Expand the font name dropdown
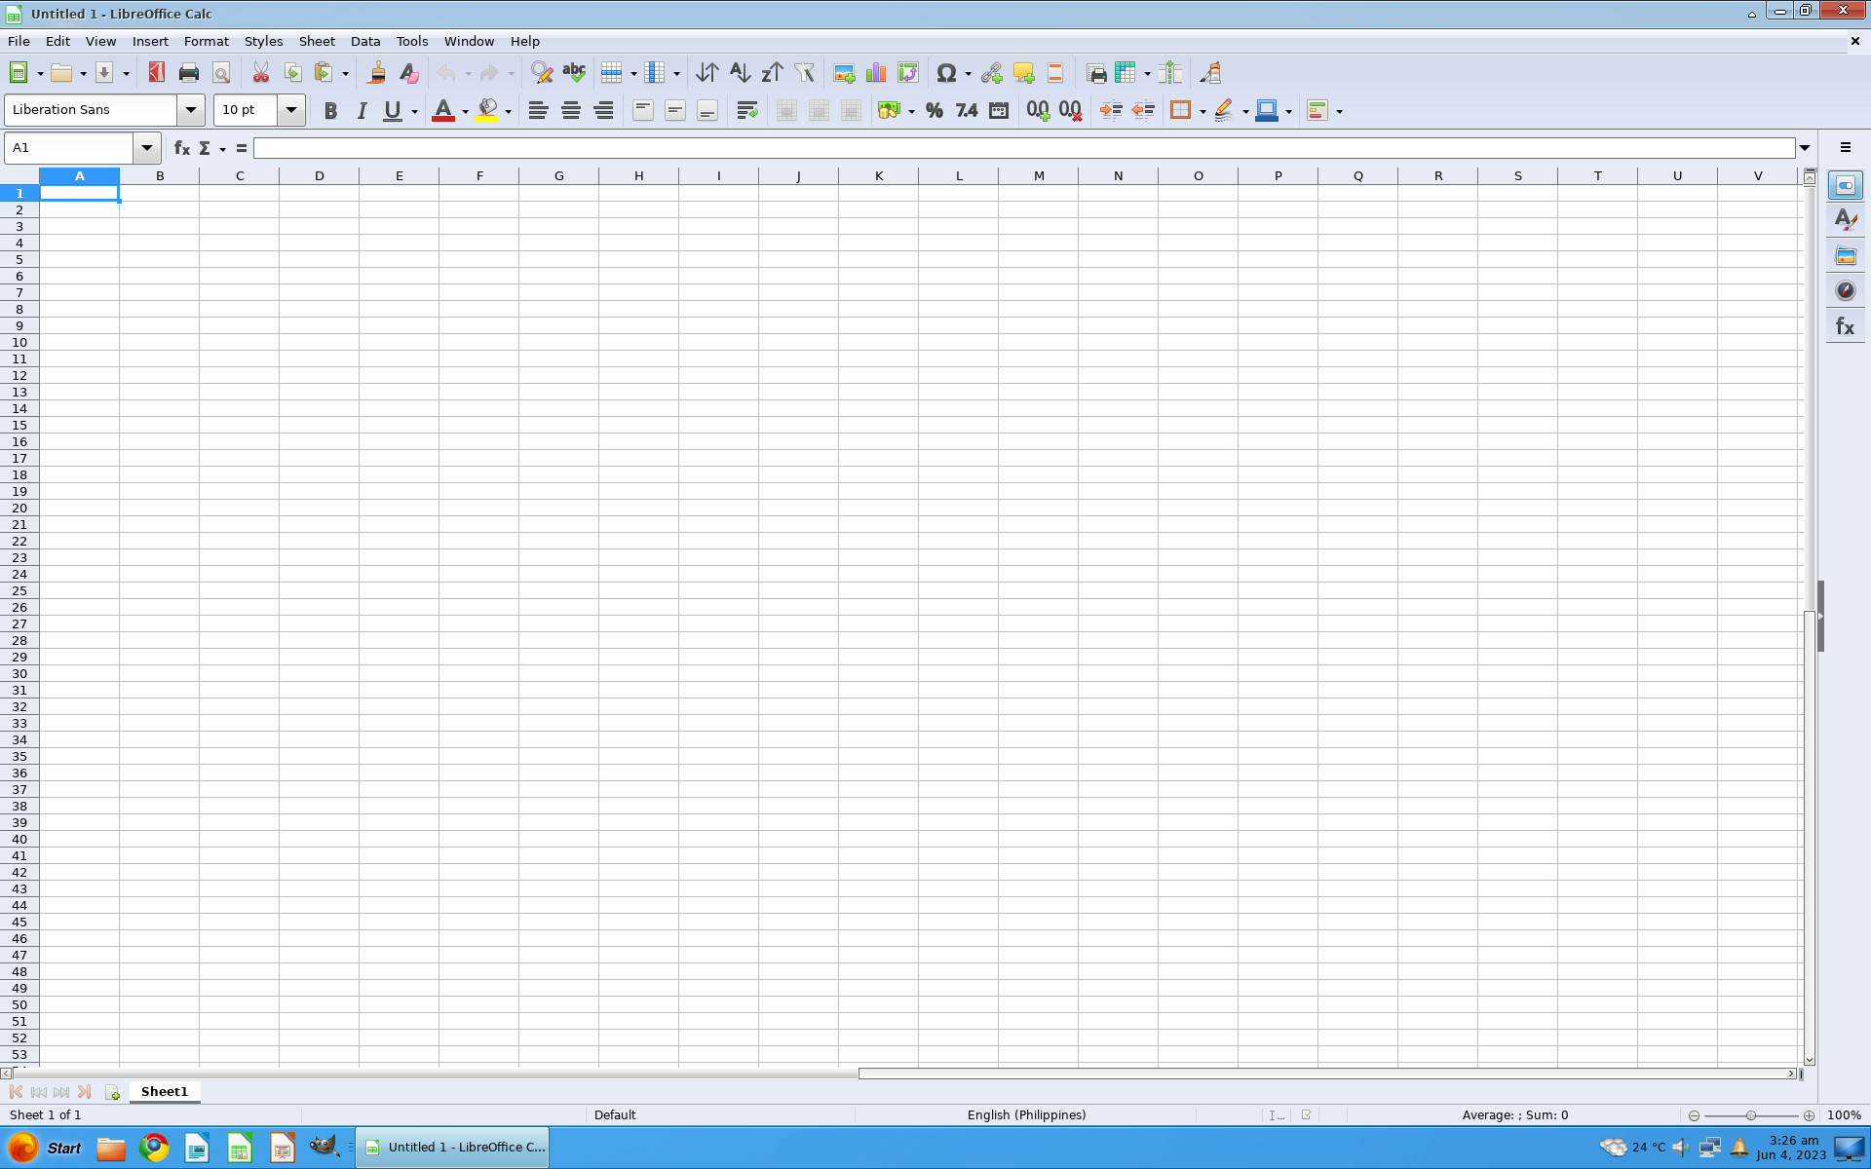The image size is (1871, 1169). click(x=191, y=110)
